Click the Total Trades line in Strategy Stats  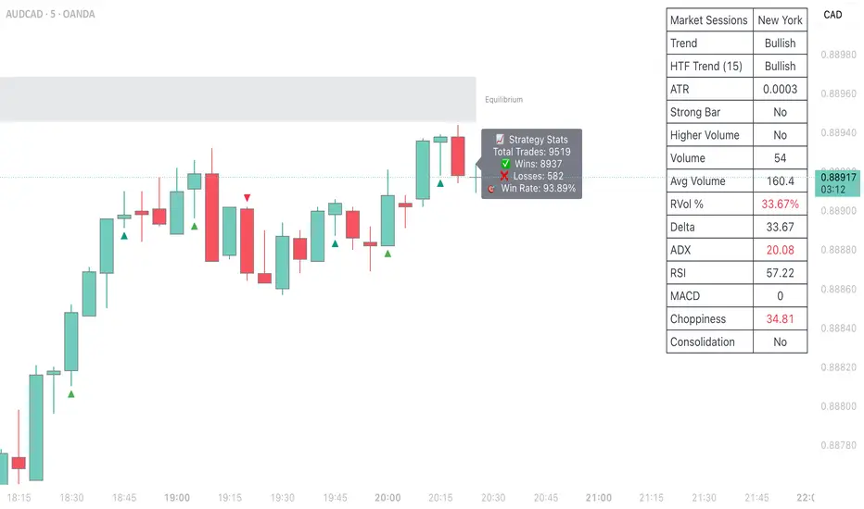click(531, 152)
